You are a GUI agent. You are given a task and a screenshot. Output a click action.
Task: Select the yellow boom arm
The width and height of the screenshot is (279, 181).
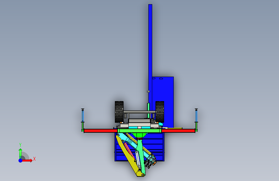pyautogui.click(x=129, y=157)
